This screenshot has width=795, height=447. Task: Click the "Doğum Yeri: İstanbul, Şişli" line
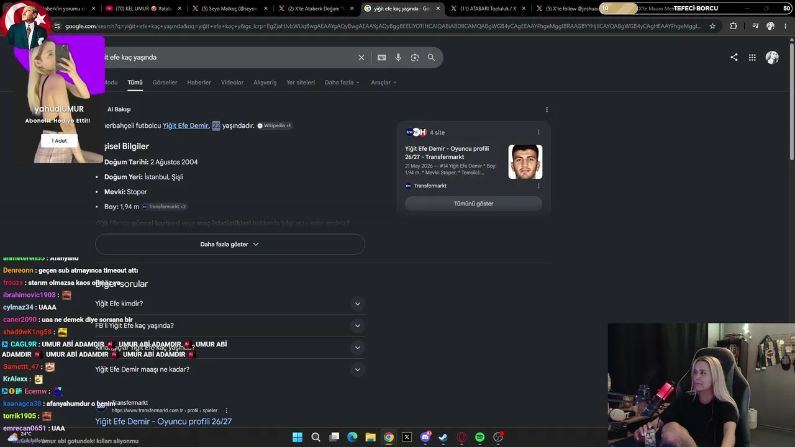click(x=143, y=177)
